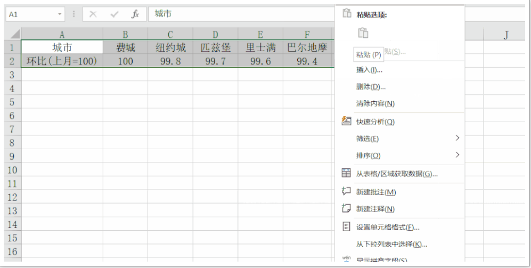Select row 13 header

coord(12,210)
